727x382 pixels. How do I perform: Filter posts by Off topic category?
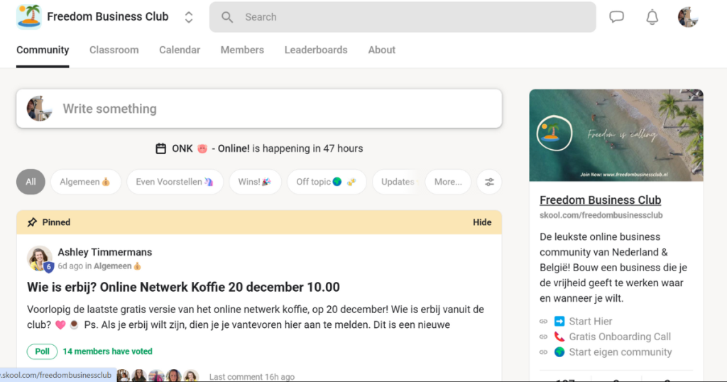coord(327,182)
